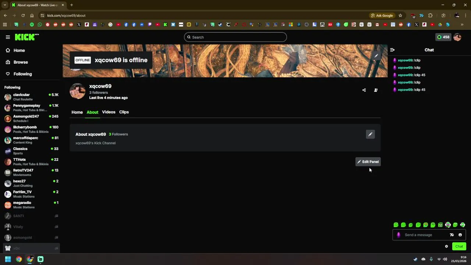This screenshot has height=265, width=471.
Task: Click browser back arrow
Action: [5, 15]
